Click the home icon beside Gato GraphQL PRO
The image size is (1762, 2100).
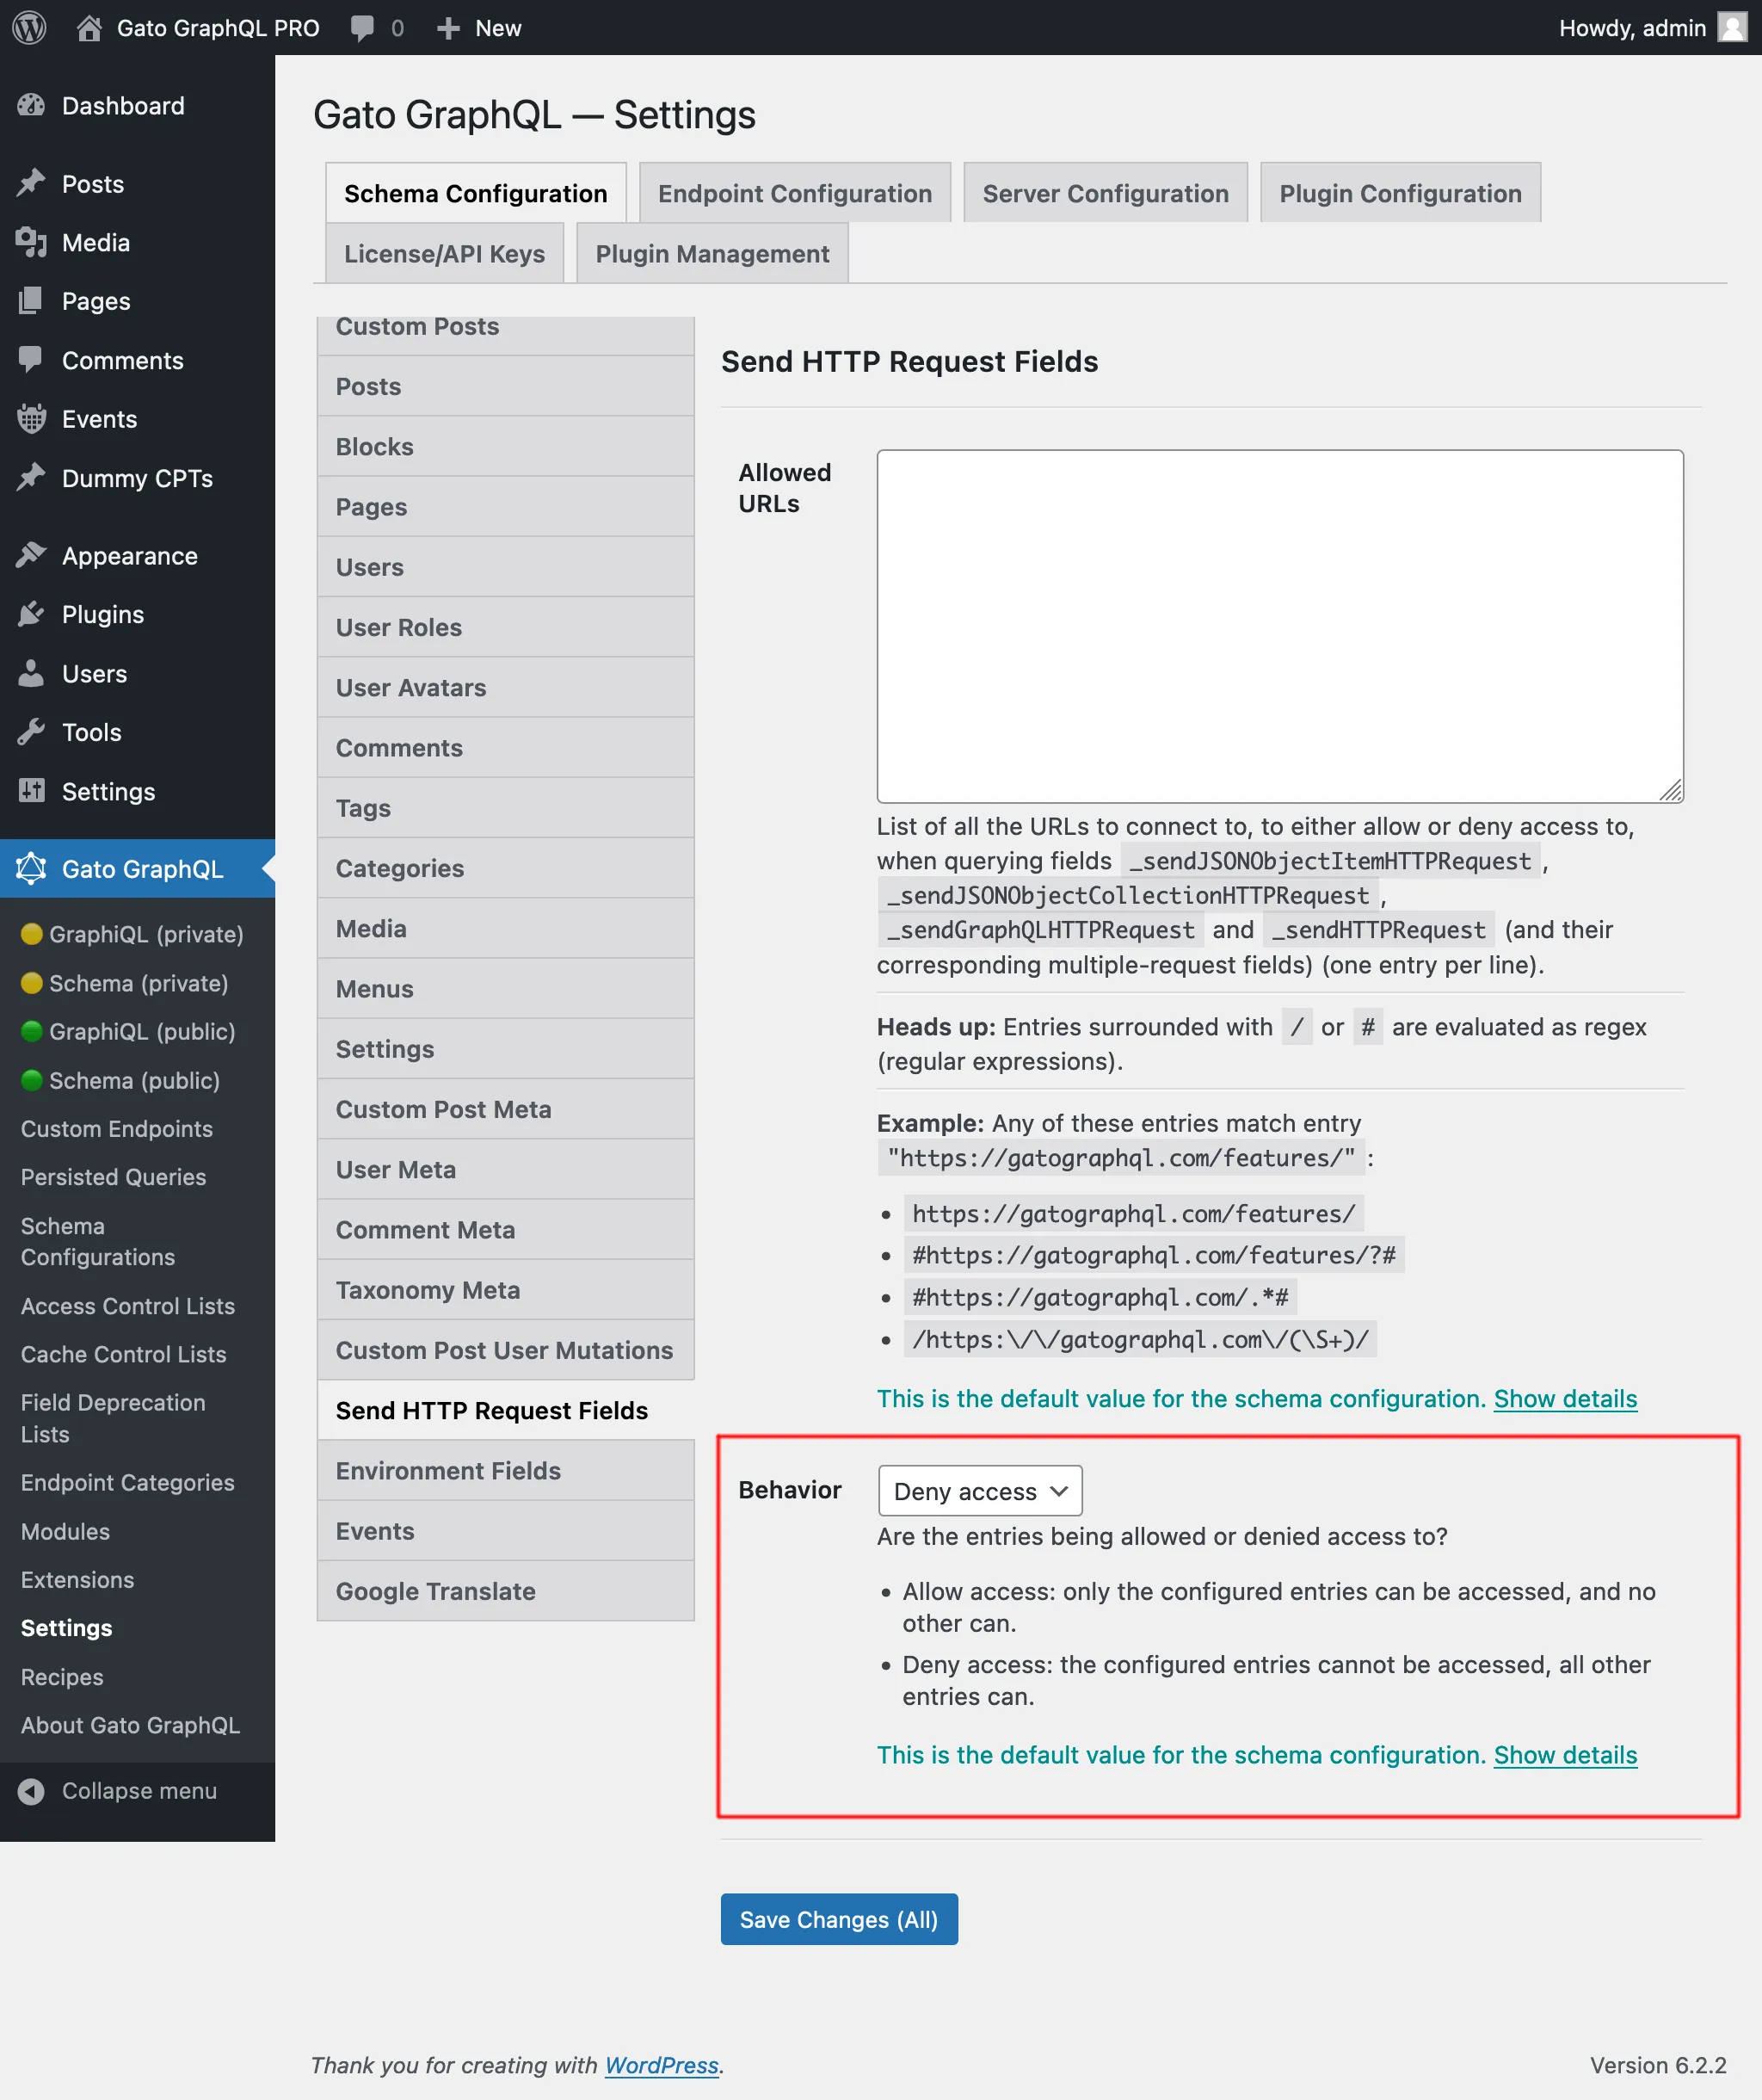click(x=89, y=28)
